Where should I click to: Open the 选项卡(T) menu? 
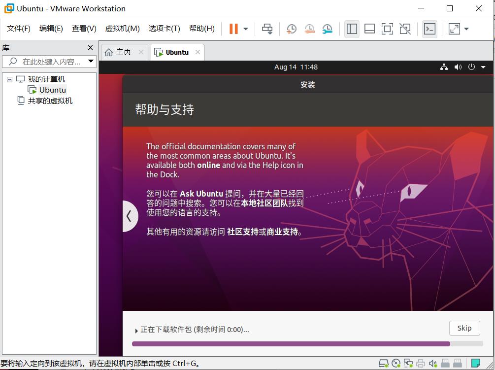[x=165, y=29]
